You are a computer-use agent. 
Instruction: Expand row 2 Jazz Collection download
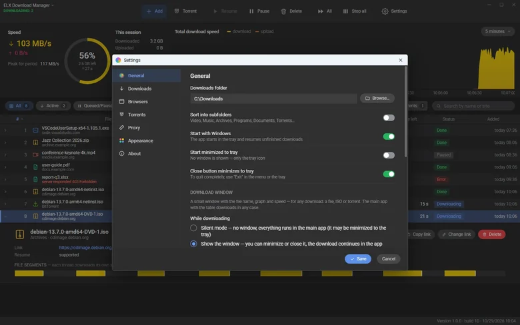[x=5, y=143]
